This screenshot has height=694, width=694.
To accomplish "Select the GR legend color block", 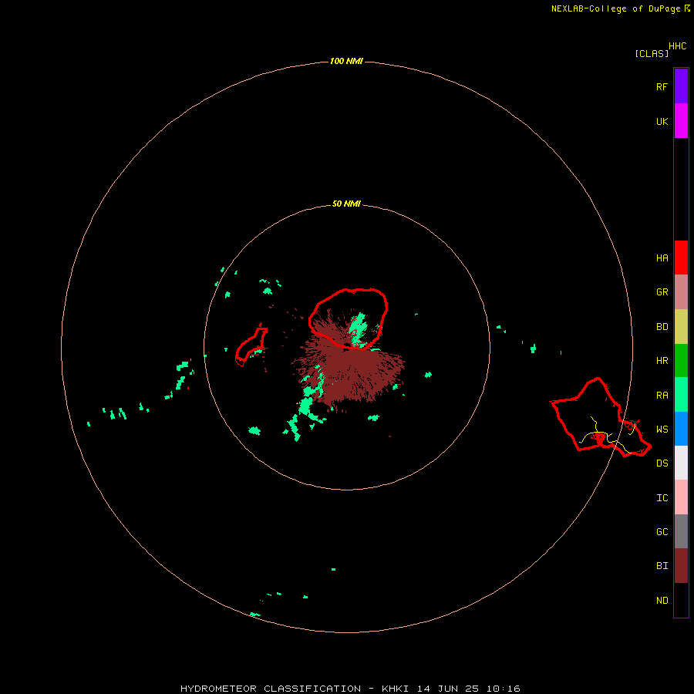I will pyautogui.click(x=681, y=292).
